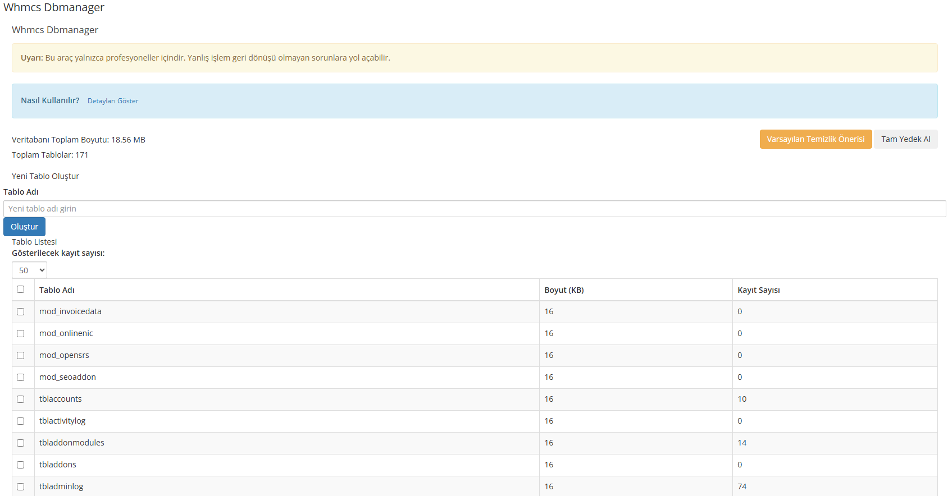Viewport: 948px width, 496px height.
Task: Click the tblactivitylog table name
Action: click(x=62, y=421)
